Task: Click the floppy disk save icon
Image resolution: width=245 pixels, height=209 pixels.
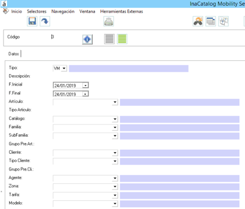Action: 32,21
